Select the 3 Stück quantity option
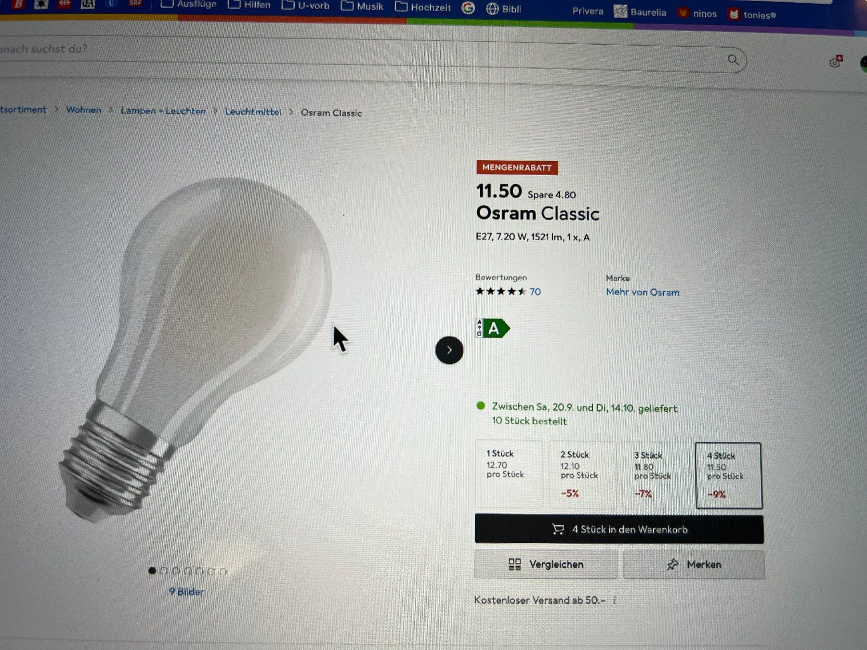Screen dimensions: 867x650 655,475
